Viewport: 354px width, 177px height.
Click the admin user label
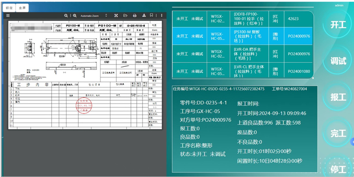pyautogui.click(x=339, y=6)
